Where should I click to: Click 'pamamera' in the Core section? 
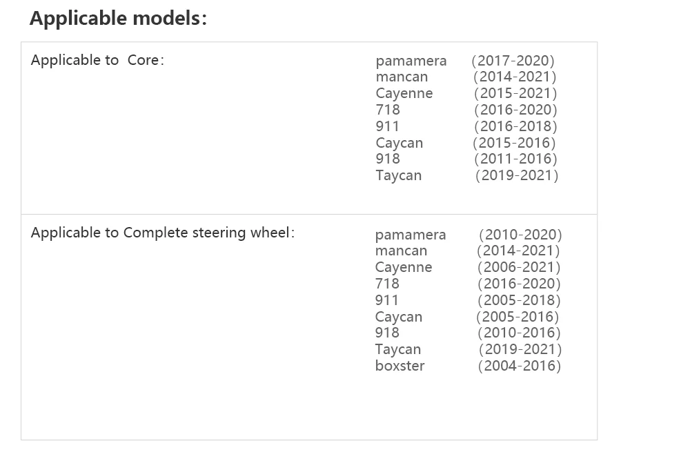(x=411, y=61)
